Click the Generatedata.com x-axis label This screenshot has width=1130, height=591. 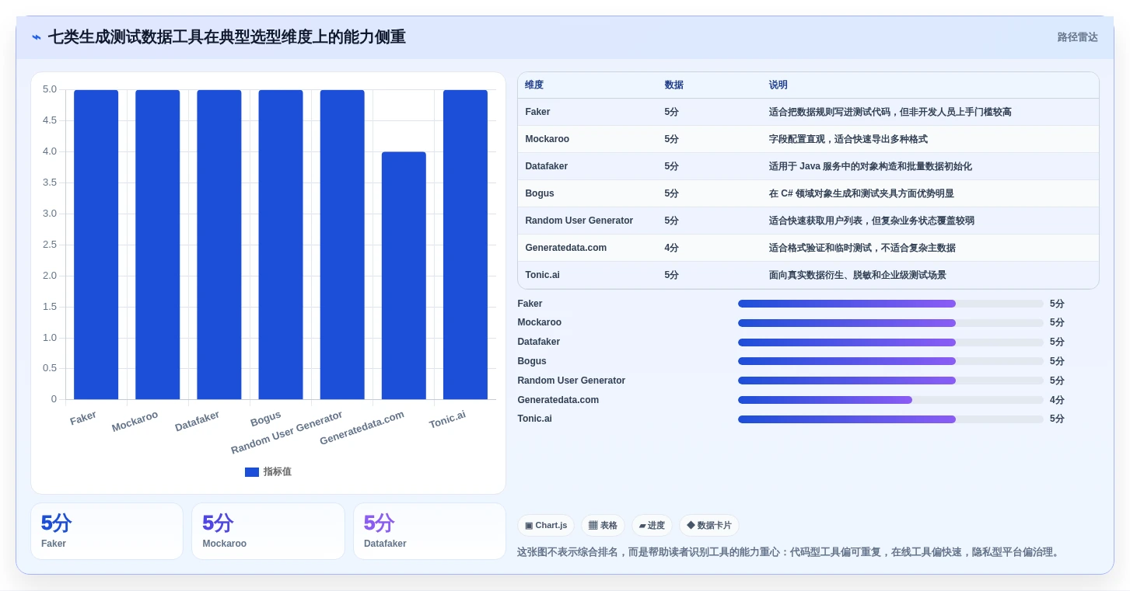[x=362, y=428]
